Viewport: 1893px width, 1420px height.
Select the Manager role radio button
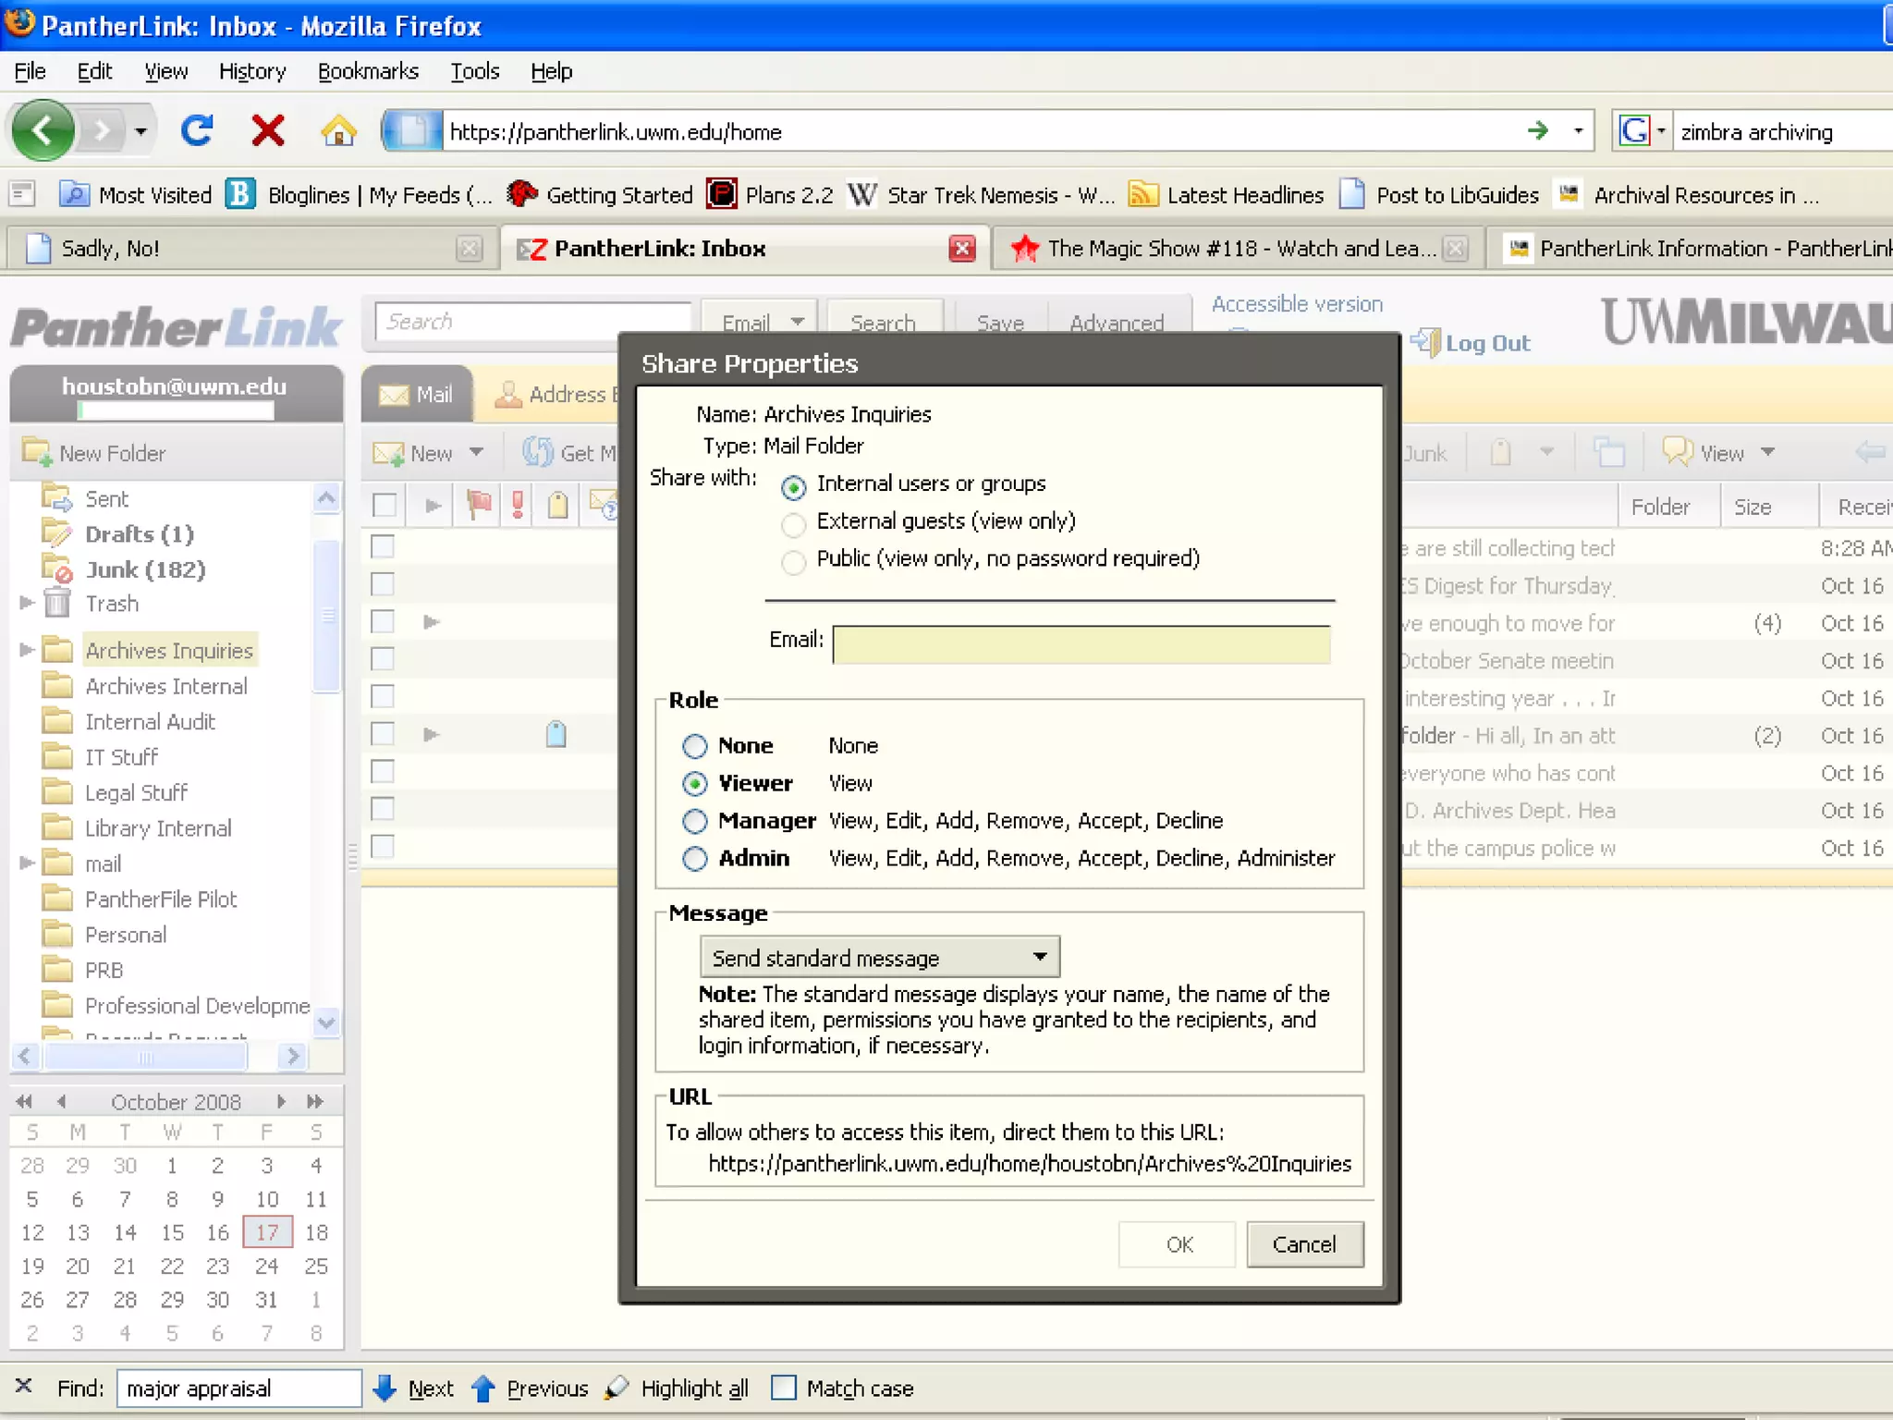695,821
